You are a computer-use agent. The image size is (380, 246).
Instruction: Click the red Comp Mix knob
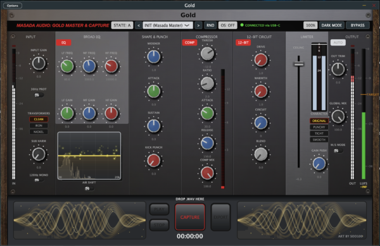[x=207, y=173]
